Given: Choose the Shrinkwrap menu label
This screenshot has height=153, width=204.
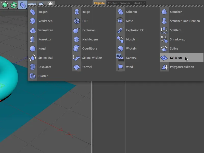Looking at the screenshot, I should [x=177, y=40].
